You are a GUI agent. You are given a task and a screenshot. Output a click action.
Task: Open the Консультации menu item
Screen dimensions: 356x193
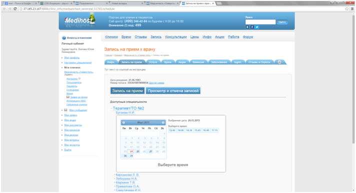(x=175, y=37)
